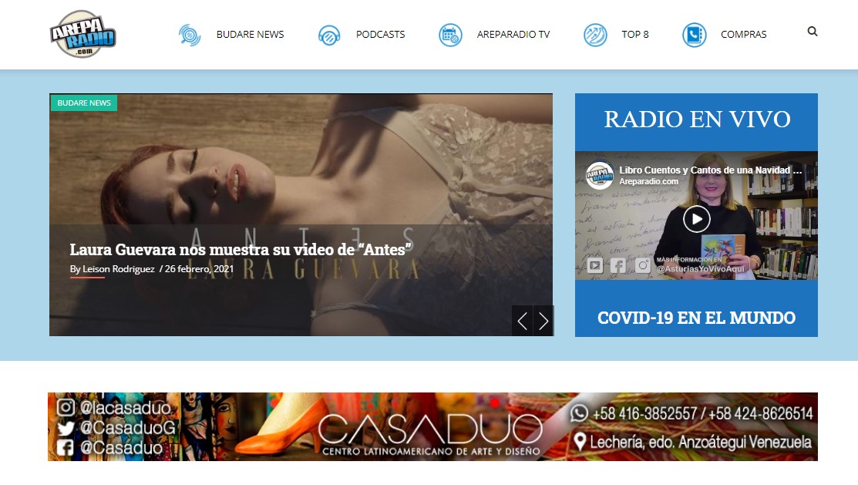
Task: Click the Instagram icon in video overlay
Action: [x=642, y=266]
